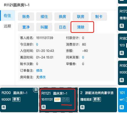This screenshot has height=113, width=127.
Task: Click the VIP badge on room R1121
Action: 57,100
